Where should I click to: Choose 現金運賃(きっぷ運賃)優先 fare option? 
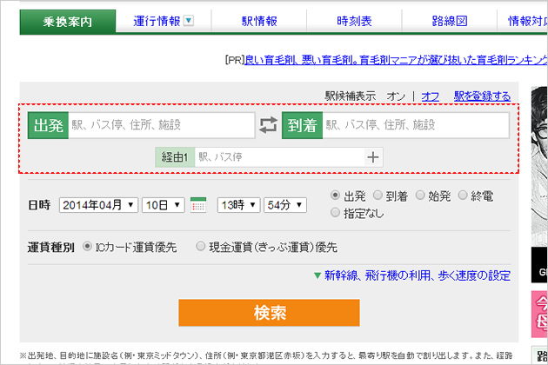[x=200, y=247]
